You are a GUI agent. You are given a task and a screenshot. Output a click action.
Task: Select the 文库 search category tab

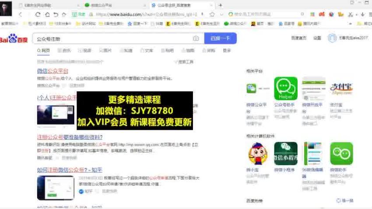tap(147, 50)
